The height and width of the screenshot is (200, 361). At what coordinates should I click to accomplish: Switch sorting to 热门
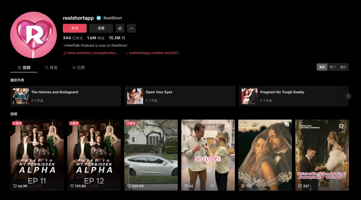(x=333, y=67)
